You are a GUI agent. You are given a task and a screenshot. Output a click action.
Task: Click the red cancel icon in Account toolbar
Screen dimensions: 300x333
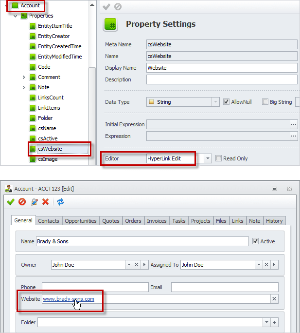[x=22, y=201]
